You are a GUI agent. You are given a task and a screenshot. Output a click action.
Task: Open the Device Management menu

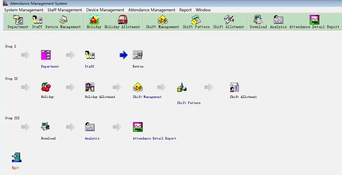click(x=105, y=10)
